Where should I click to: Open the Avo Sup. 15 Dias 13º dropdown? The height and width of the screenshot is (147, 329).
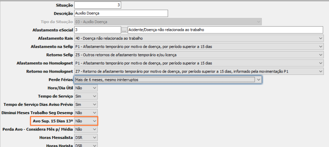click(86, 121)
